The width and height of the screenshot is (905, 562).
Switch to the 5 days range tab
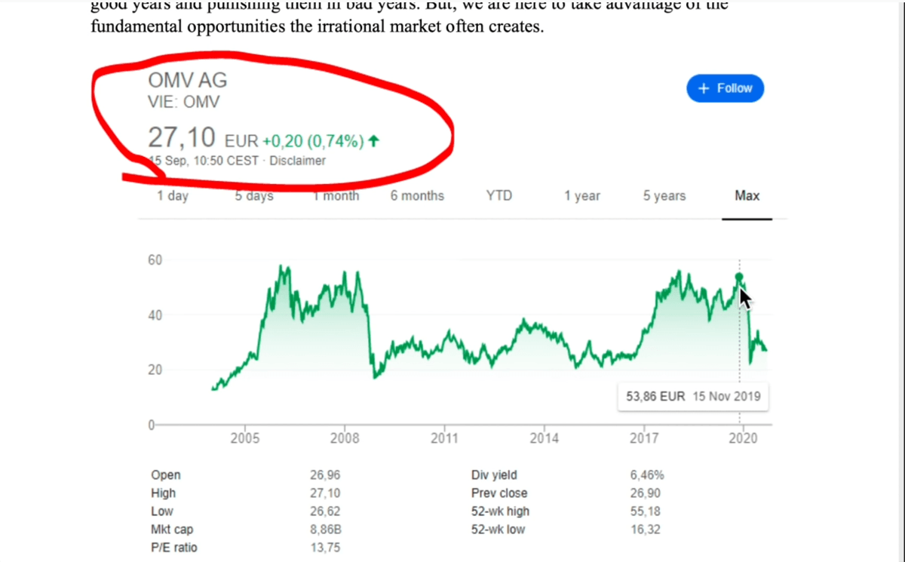[x=254, y=196]
